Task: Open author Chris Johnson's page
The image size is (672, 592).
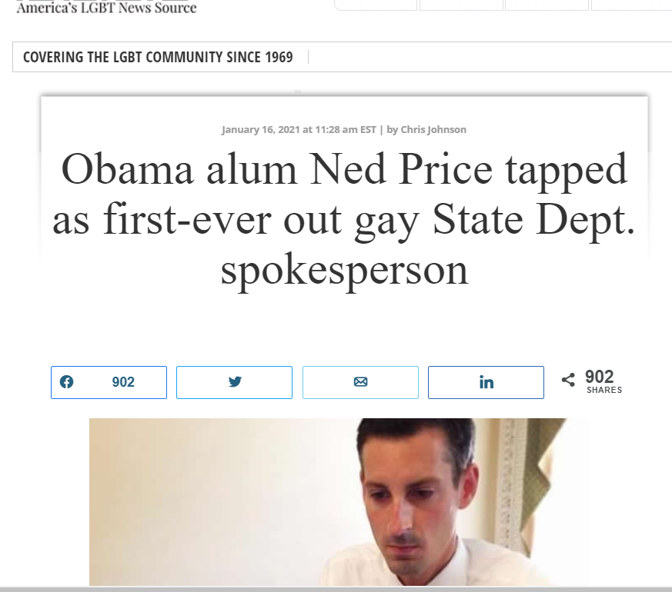Action: click(433, 129)
